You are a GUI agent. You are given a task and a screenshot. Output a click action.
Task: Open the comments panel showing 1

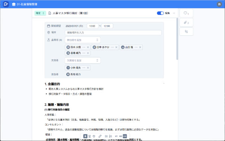(186, 13)
